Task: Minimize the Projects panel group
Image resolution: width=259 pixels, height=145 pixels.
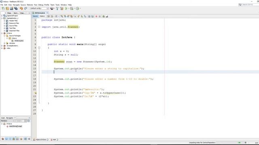Action: (29, 13)
